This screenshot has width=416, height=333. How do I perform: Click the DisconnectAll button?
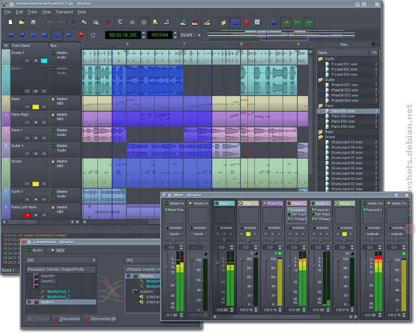(x=100, y=319)
